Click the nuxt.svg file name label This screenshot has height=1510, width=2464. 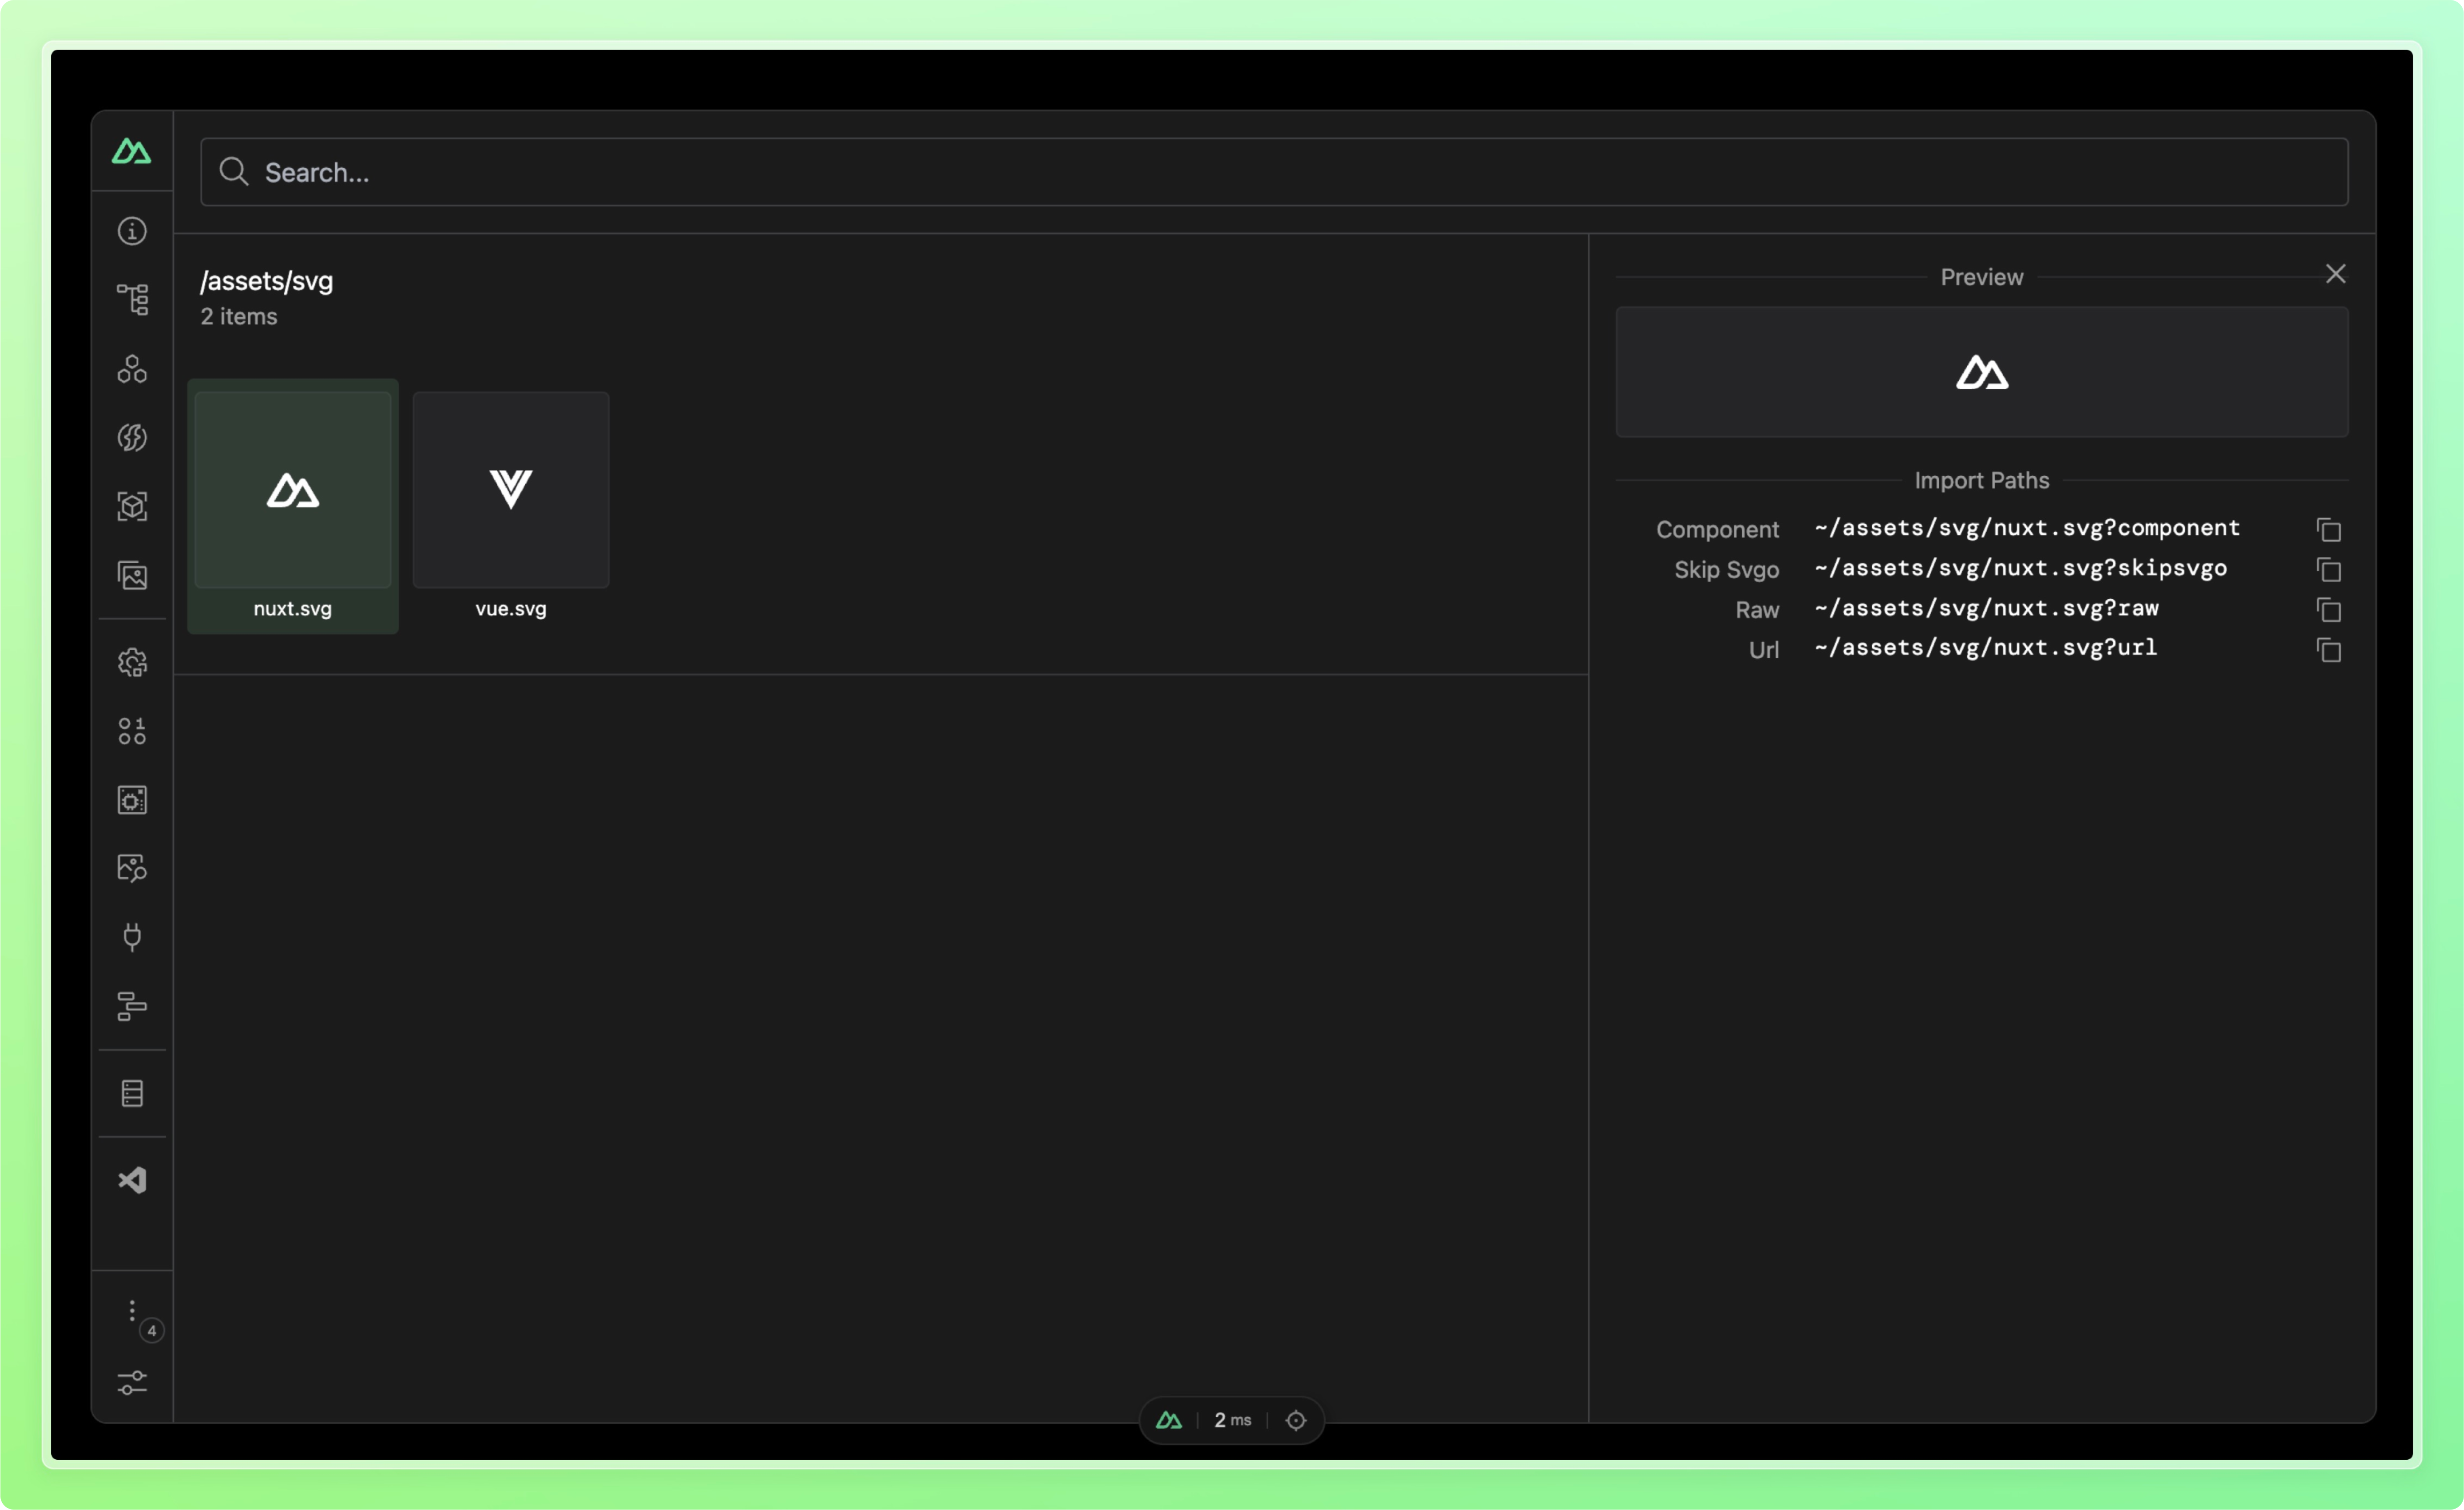[292, 609]
